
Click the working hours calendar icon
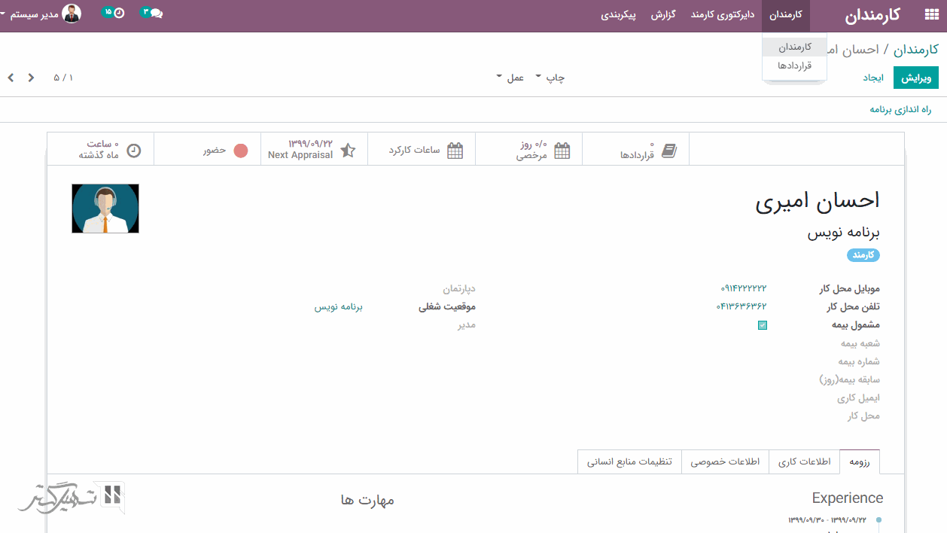coord(455,151)
